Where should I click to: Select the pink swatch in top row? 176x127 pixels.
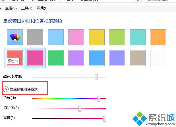click(x=76, y=37)
